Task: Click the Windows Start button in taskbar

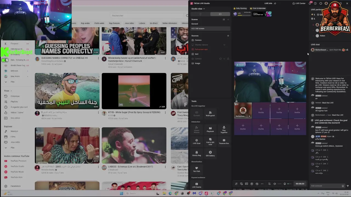Action: 121,193
